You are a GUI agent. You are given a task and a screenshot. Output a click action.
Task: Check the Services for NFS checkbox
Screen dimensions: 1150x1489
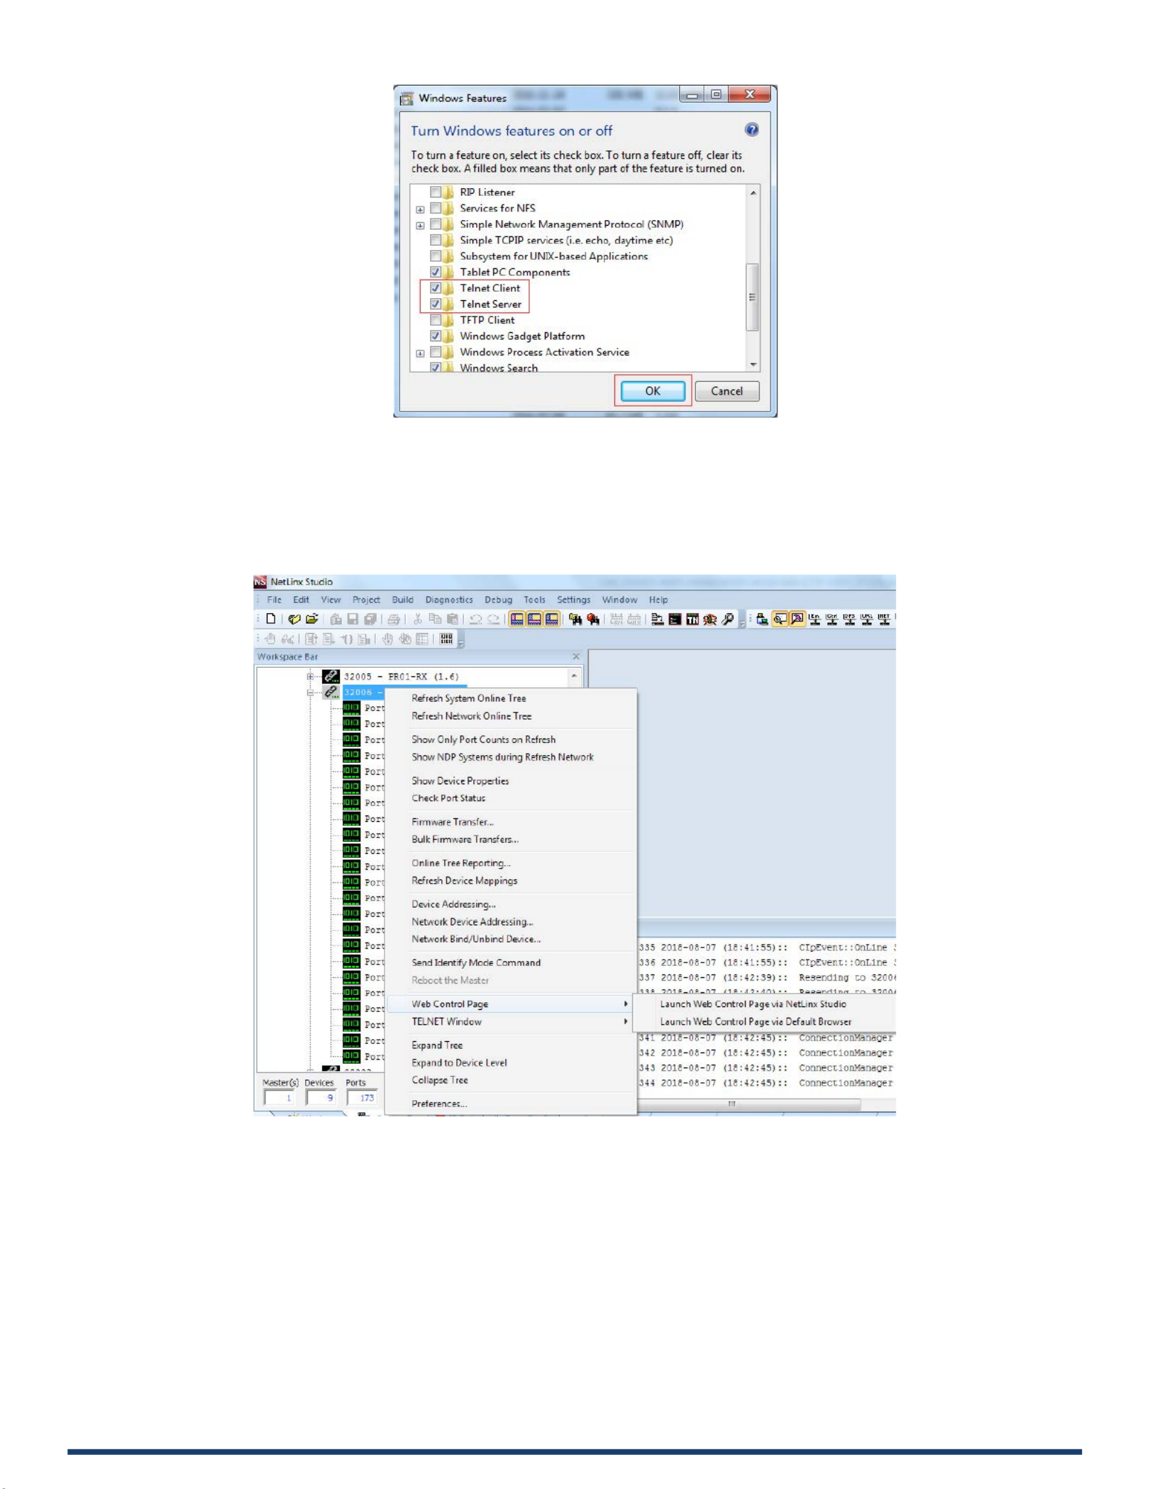[x=436, y=208]
